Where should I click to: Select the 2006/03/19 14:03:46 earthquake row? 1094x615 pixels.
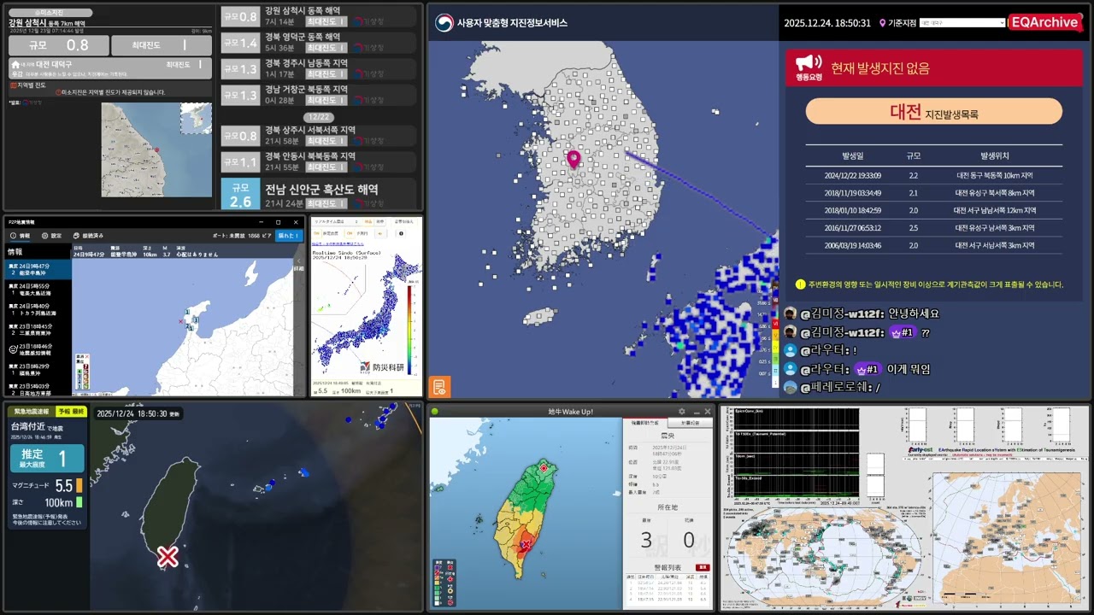point(933,245)
